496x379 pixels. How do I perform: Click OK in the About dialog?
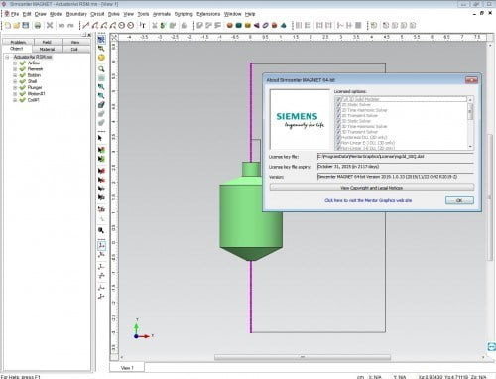[459, 200]
